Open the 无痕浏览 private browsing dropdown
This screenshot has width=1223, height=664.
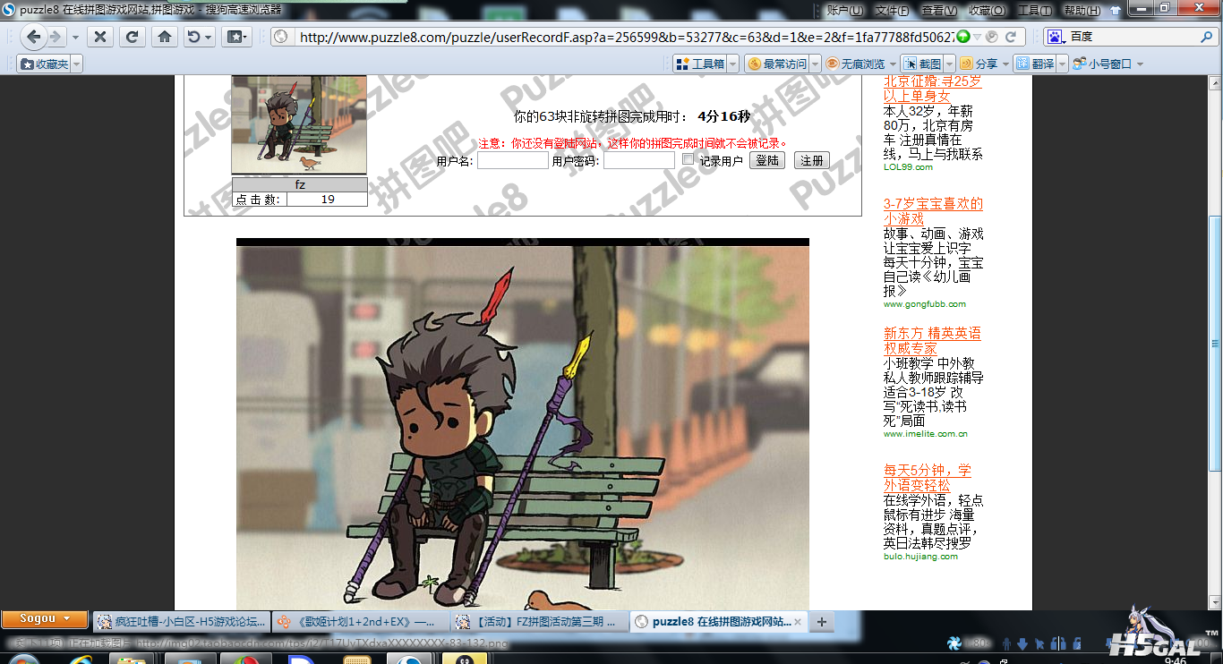click(x=893, y=64)
